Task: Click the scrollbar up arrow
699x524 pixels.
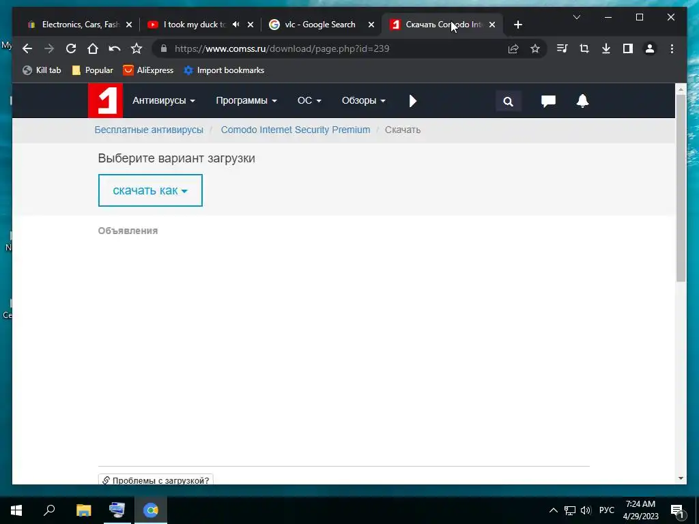Action: (681, 89)
